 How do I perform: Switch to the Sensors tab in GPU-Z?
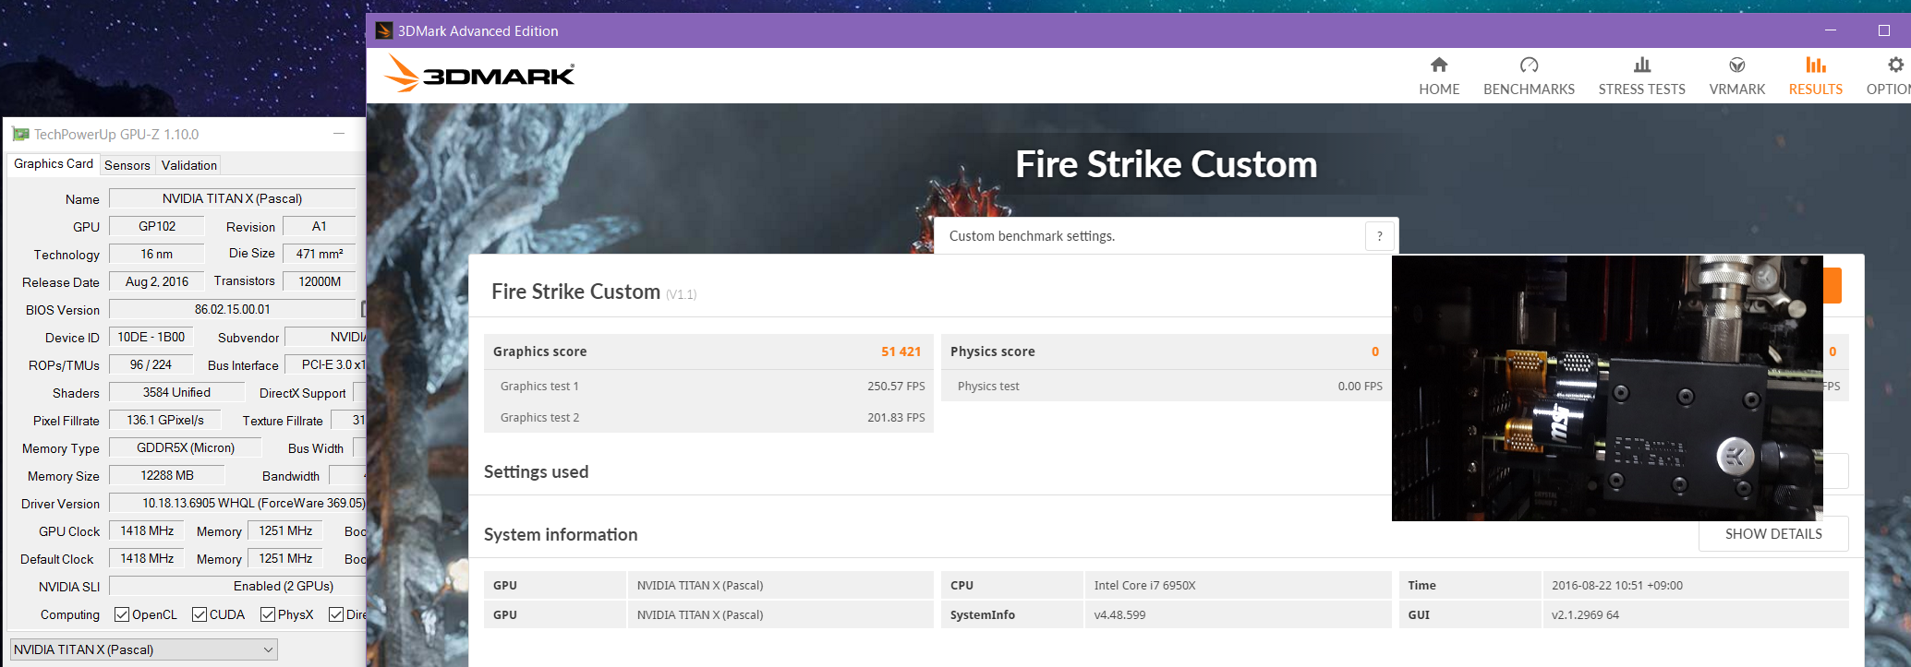tap(127, 165)
